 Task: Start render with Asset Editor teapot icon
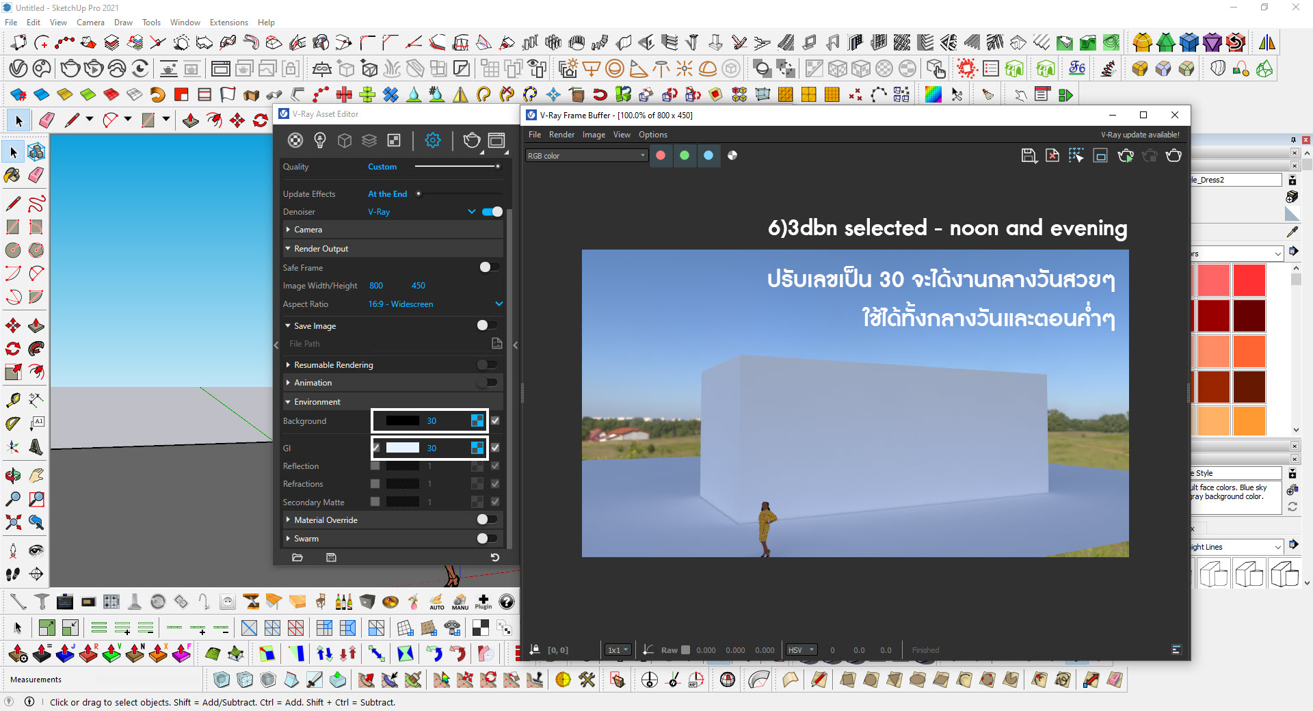click(x=472, y=140)
